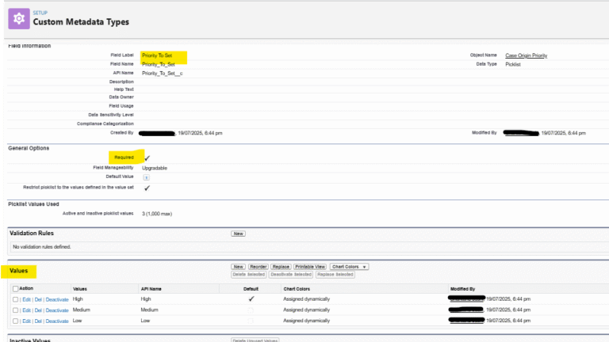The height and width of the screenshot is (342, 609).
Task: Click the Reorder values button
Action: pyautogui.click(x=258, y=267)
